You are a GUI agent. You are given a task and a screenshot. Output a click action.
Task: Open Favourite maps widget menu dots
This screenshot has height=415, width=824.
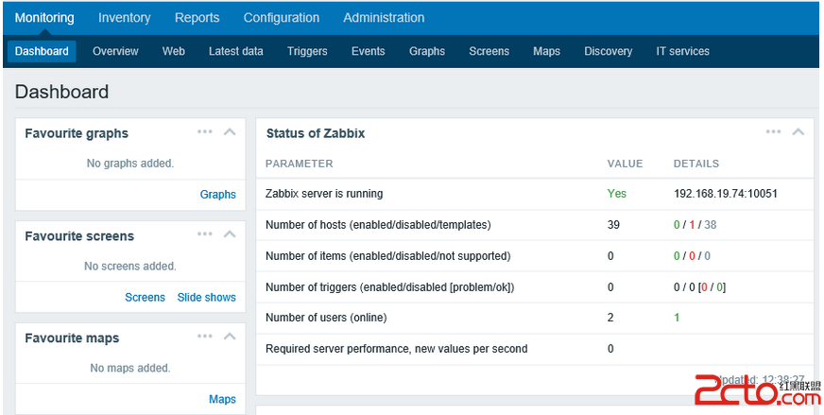[205, 337]
